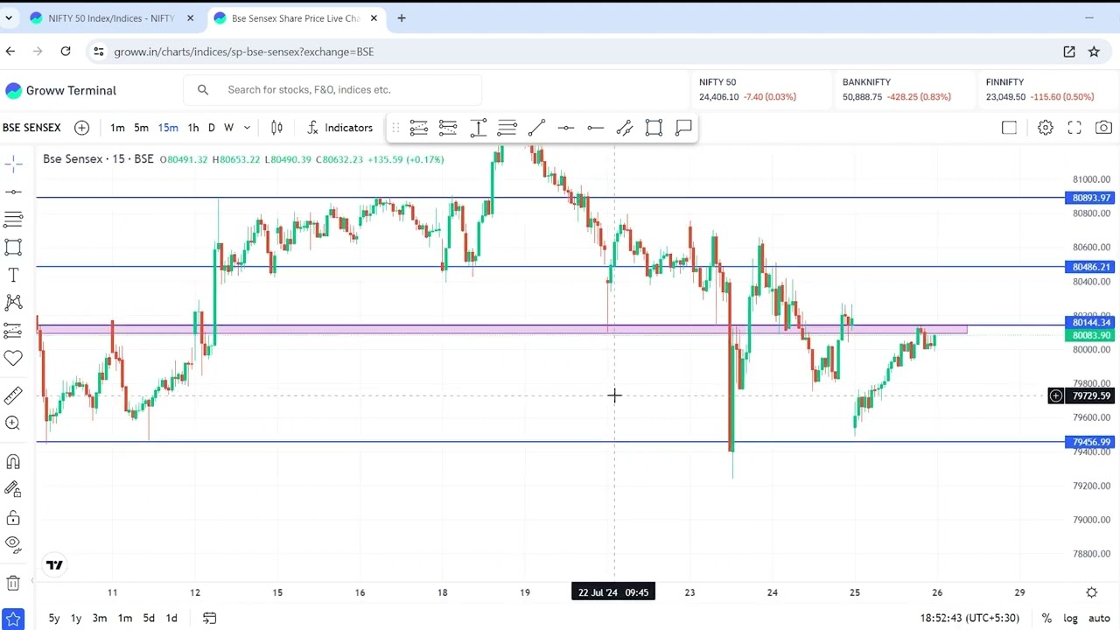Open the XABCD pattern tools in the left sidebar
The image size is (1120, 630).
[13, 303]
